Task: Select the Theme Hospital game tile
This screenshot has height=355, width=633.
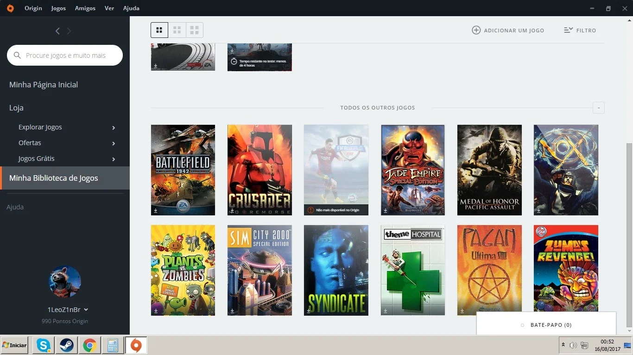Action: [413, 270]
